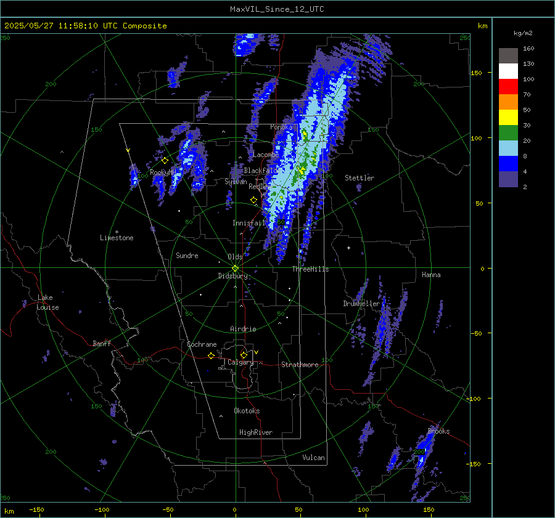Select the Didsbury label
Viewport: 555px width, 518px height.
[x=232, y=276]
